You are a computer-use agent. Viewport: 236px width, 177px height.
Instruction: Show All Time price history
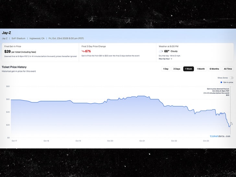coord(228,69)
